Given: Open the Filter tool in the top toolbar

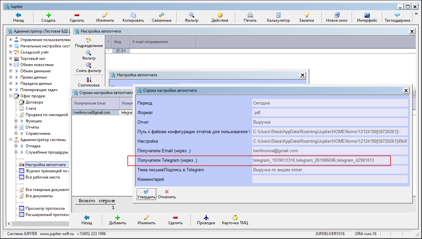Looking at the screenshot, I should pos(191,15).
